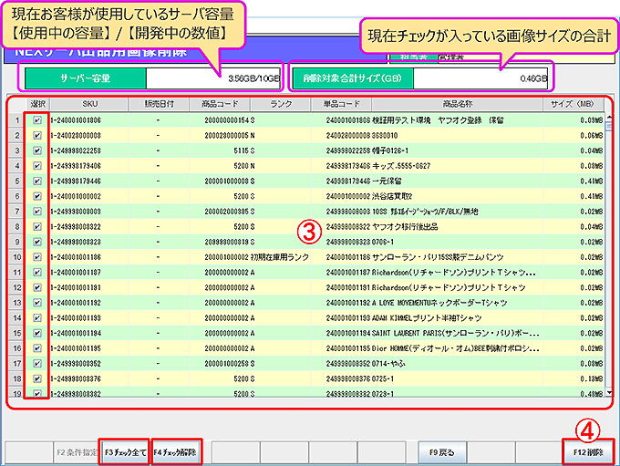This screenshot has width=620, height=466.
Task: Click F9 戻る button
Action: [442, 451]
